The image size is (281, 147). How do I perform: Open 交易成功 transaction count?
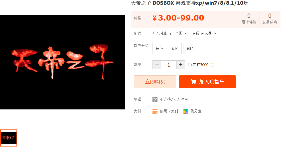tap(270, 19)
